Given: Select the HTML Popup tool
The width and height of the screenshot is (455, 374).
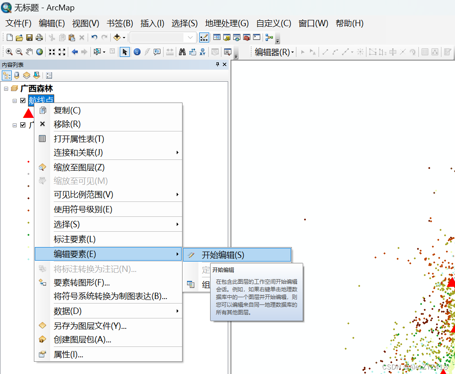Looking at the screenshot, I should (157, 51).
